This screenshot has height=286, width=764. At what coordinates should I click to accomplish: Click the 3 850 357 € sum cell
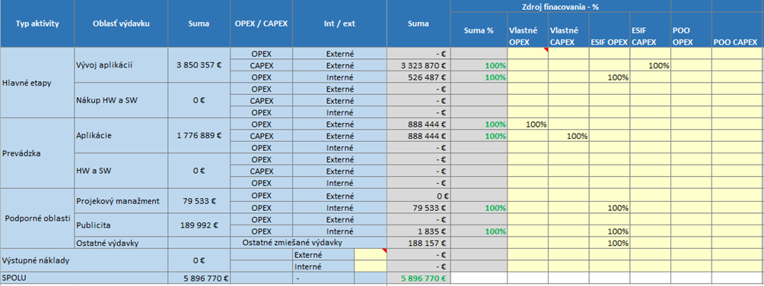(x=199, y=65)
